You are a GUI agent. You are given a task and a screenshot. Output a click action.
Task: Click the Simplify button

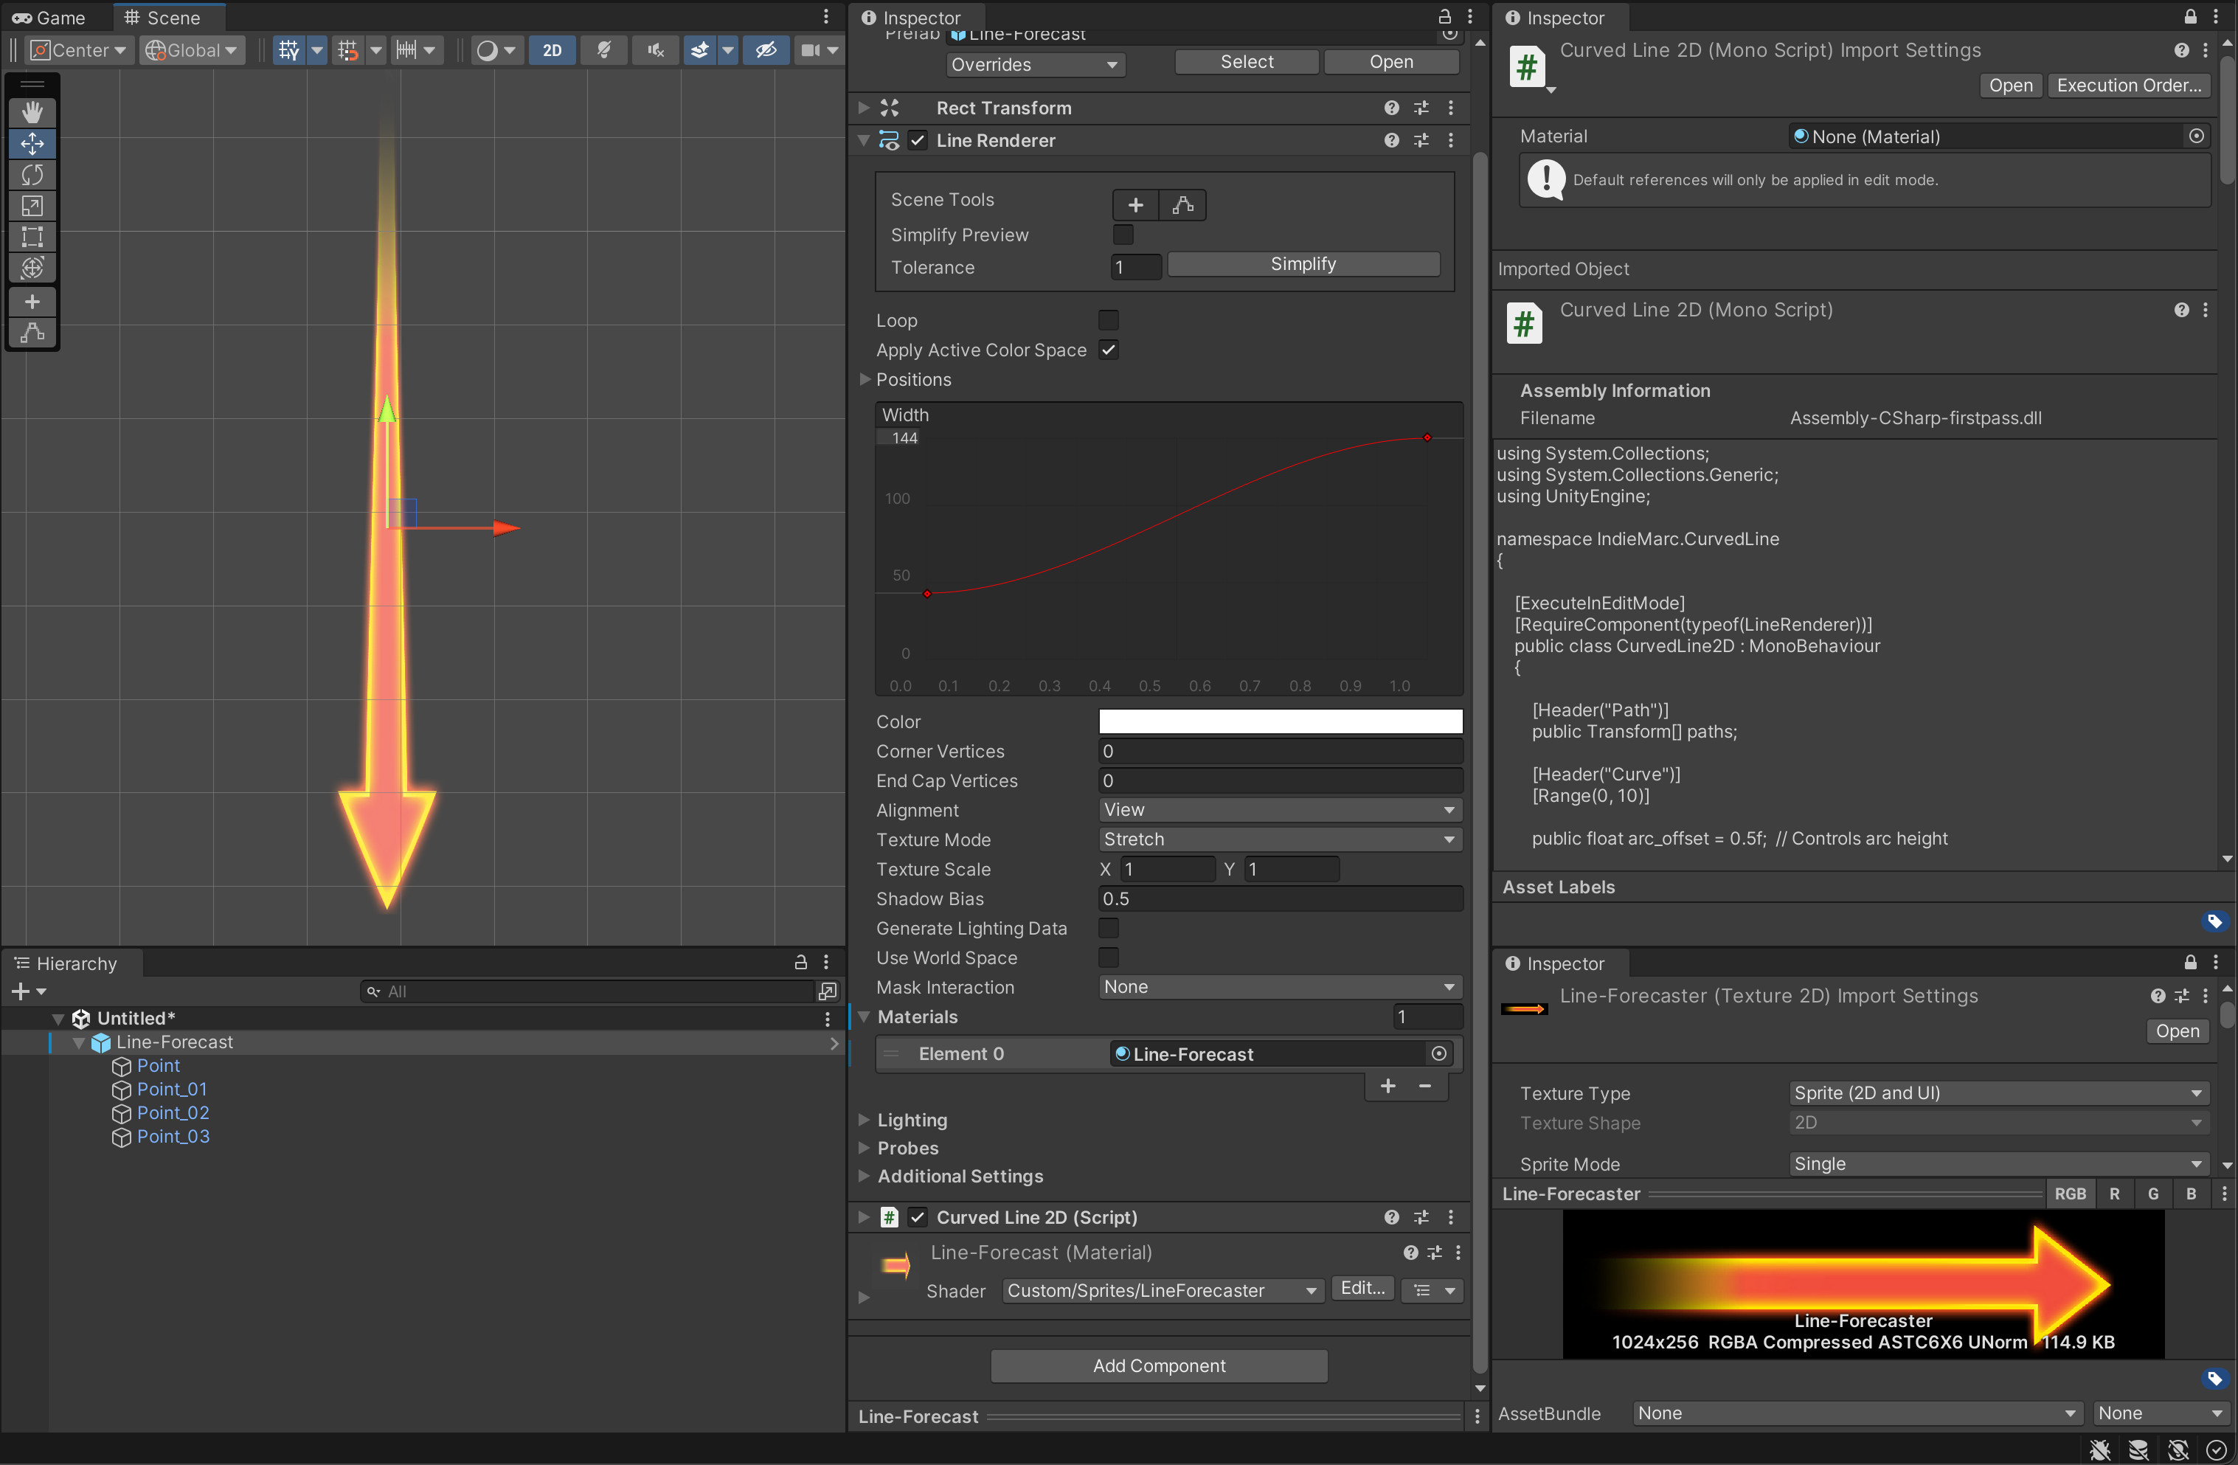1303,263
